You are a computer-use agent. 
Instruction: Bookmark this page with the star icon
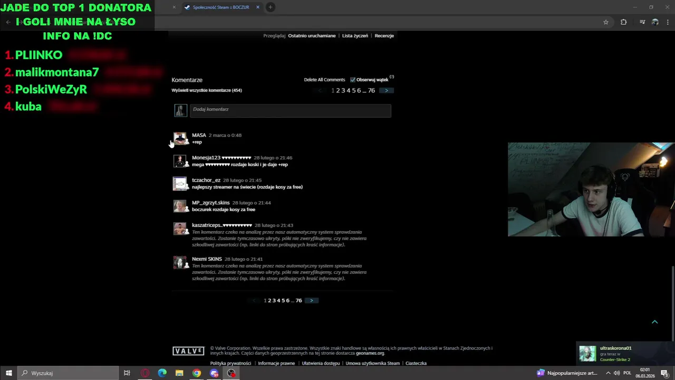click(606, 22)
